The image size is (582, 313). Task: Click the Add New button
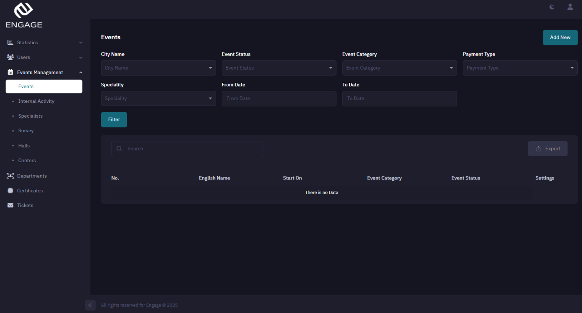(x=560, y=37)
